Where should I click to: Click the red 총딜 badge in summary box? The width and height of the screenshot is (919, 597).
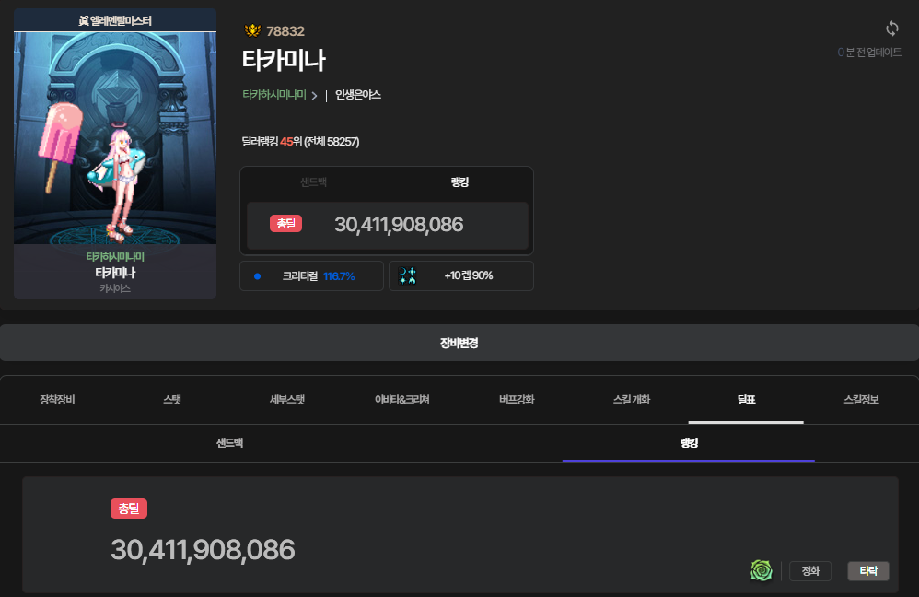[285, 224]
